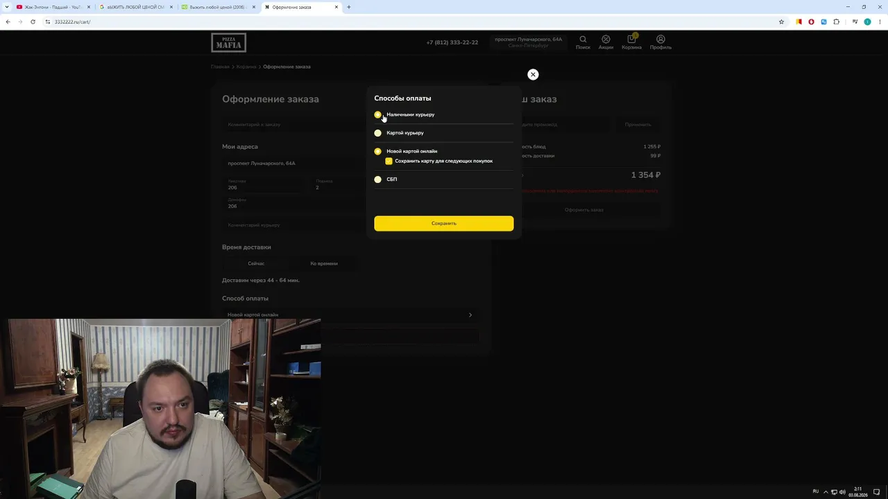
Task: Open the blue translate extension icon
Action: click(823, 21)
